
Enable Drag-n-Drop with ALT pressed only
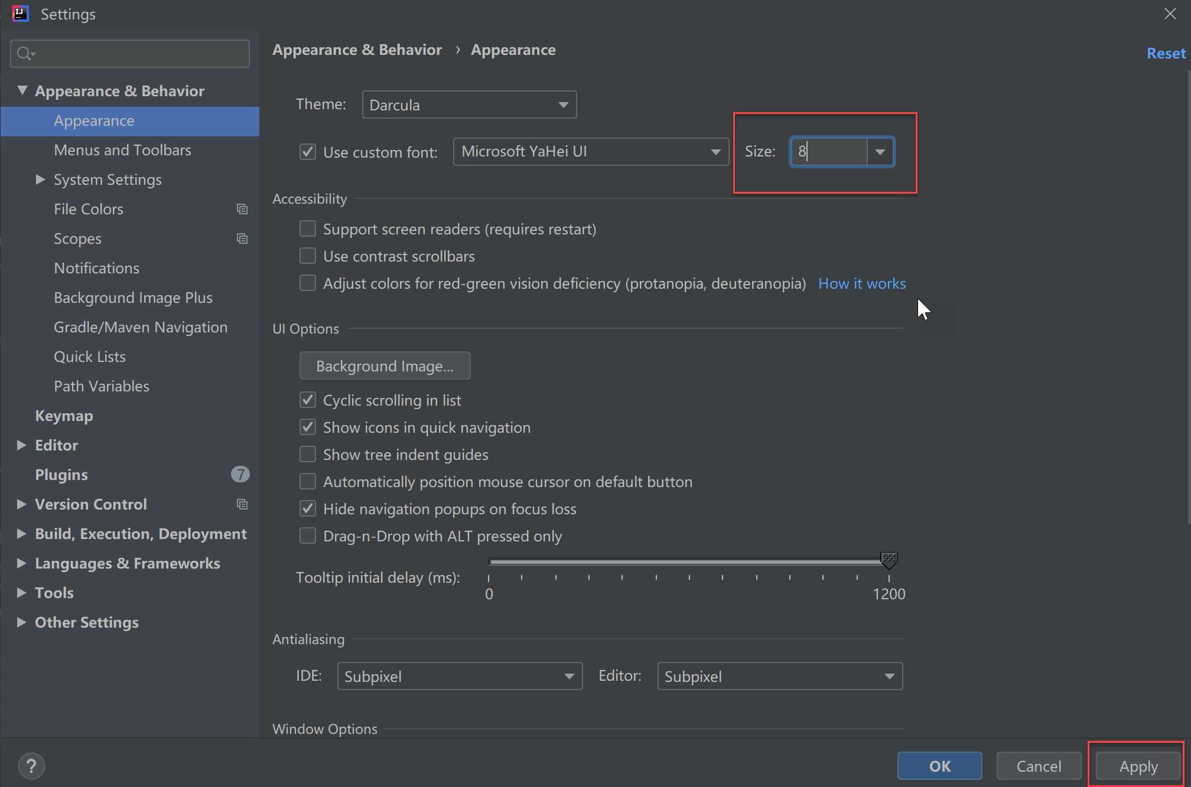pos(308,535)
